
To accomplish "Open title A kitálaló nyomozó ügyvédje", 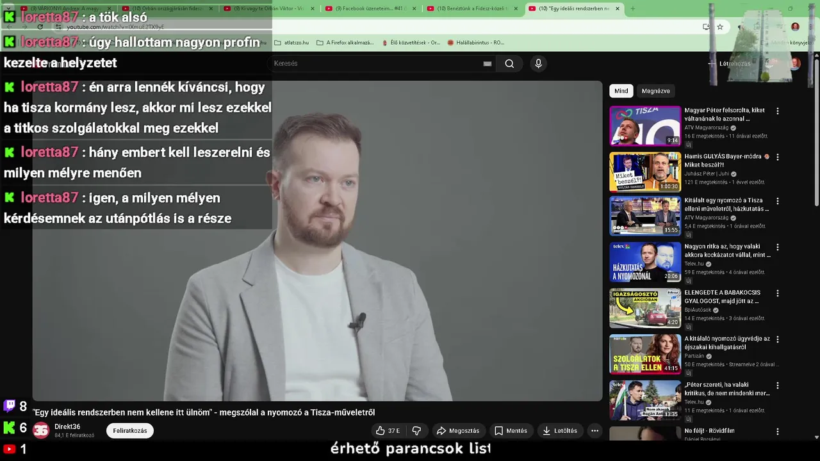I will point(726,343).
